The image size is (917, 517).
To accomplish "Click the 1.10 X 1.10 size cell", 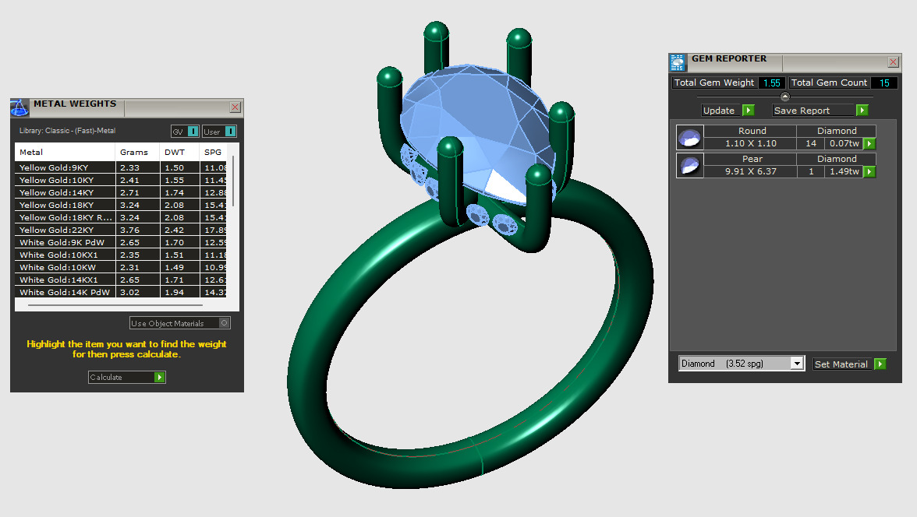I will 750,144.
